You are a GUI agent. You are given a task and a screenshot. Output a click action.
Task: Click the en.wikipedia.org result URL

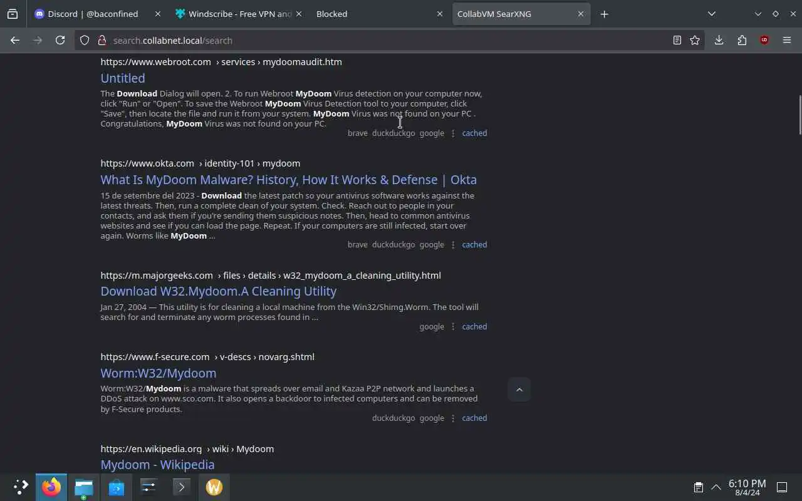coord(187,449)
